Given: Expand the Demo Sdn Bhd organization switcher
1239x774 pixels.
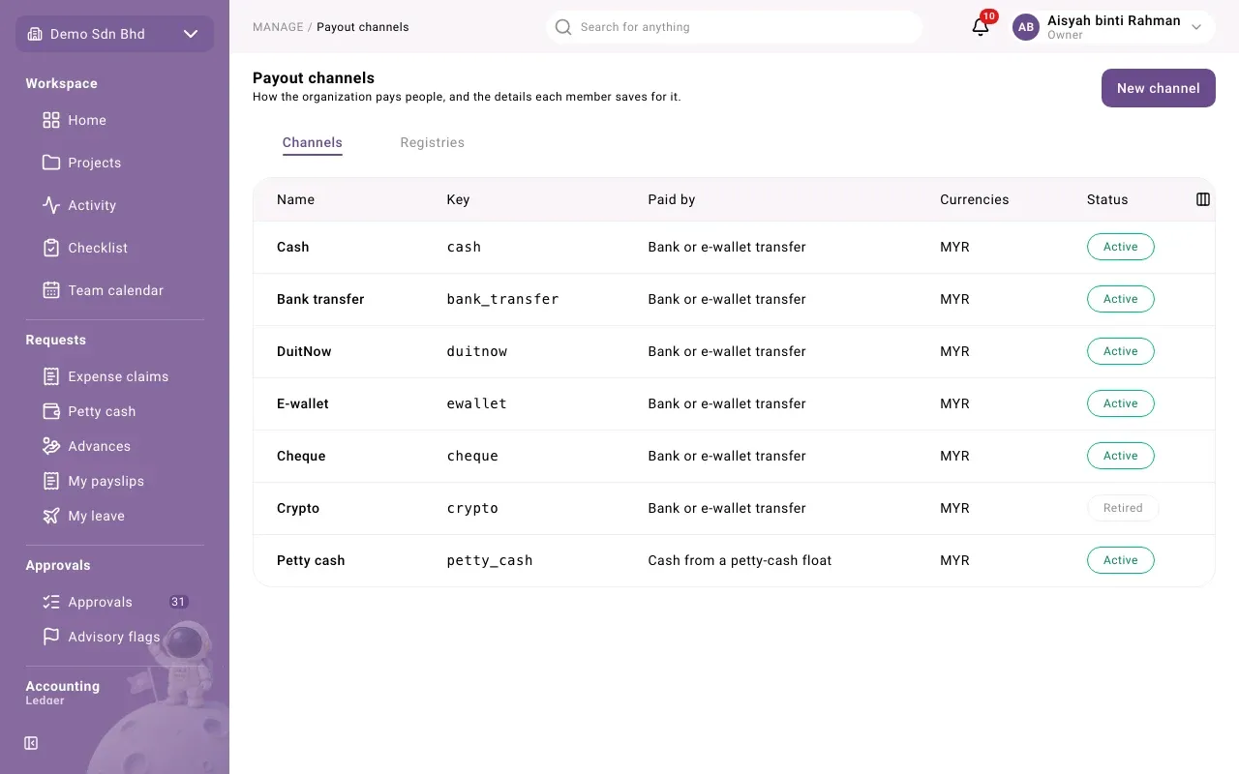Looking at the screenshot, I should coord(114,34).
